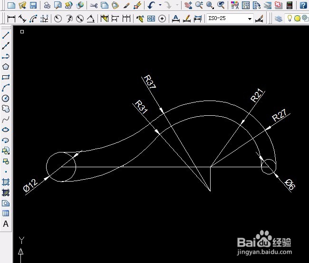Open Layer Properties Manager

click(279, 19)
